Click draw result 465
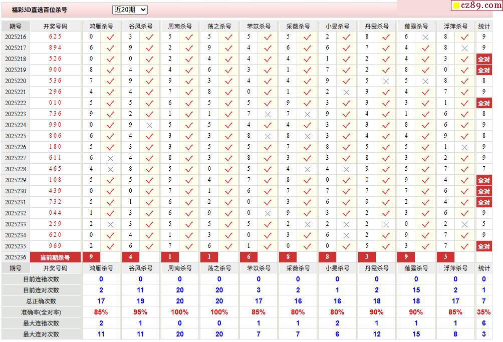Viewport: 503px width, 342px height. point(55,169)
